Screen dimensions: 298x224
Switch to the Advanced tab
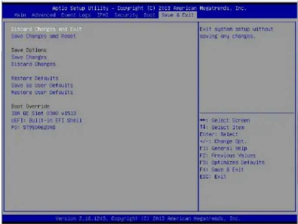tap(44, 15)
